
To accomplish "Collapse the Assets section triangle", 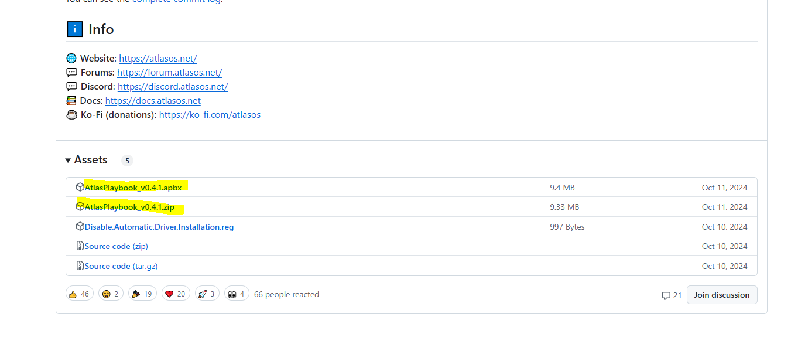I will 68,160.
